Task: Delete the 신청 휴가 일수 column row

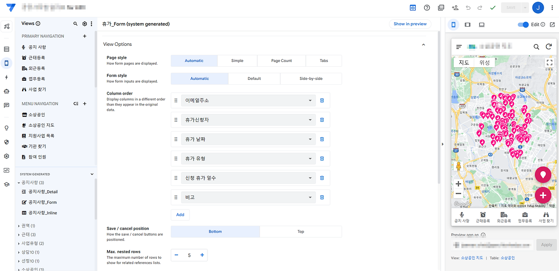Action: (x=322, y=178)
